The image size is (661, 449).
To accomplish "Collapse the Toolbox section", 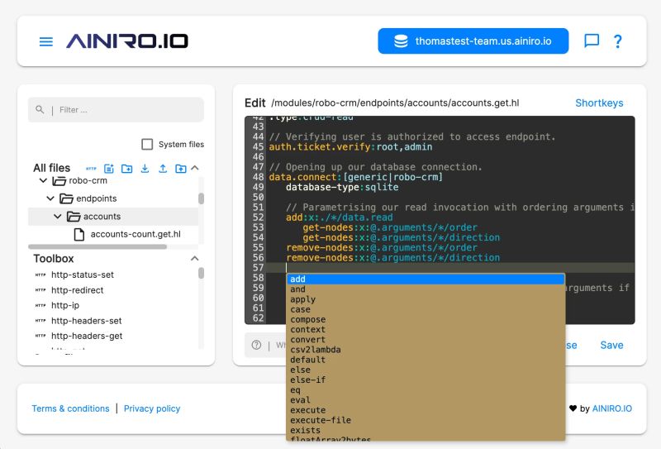I will (195, 258).
